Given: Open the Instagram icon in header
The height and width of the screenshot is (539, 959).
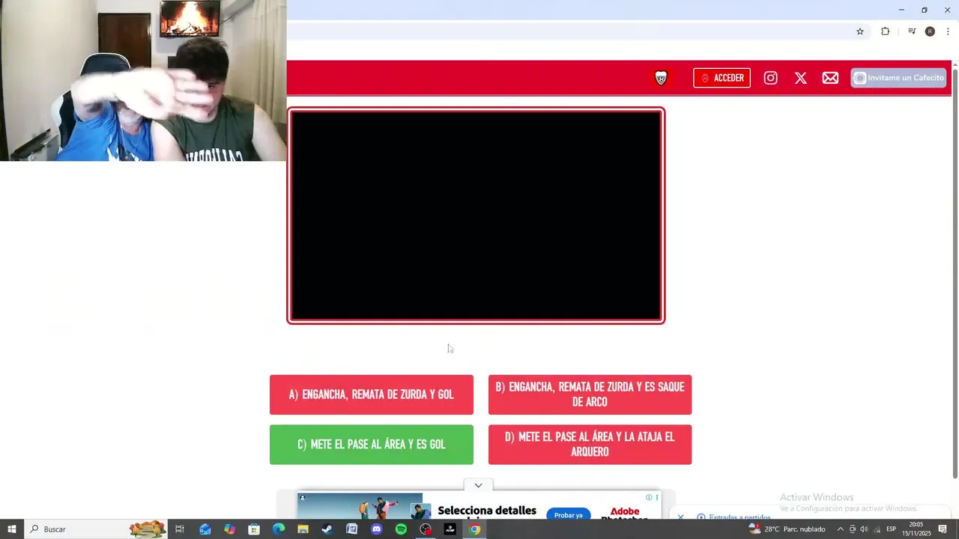Looking at the screenshot, I should click(770, 78).
